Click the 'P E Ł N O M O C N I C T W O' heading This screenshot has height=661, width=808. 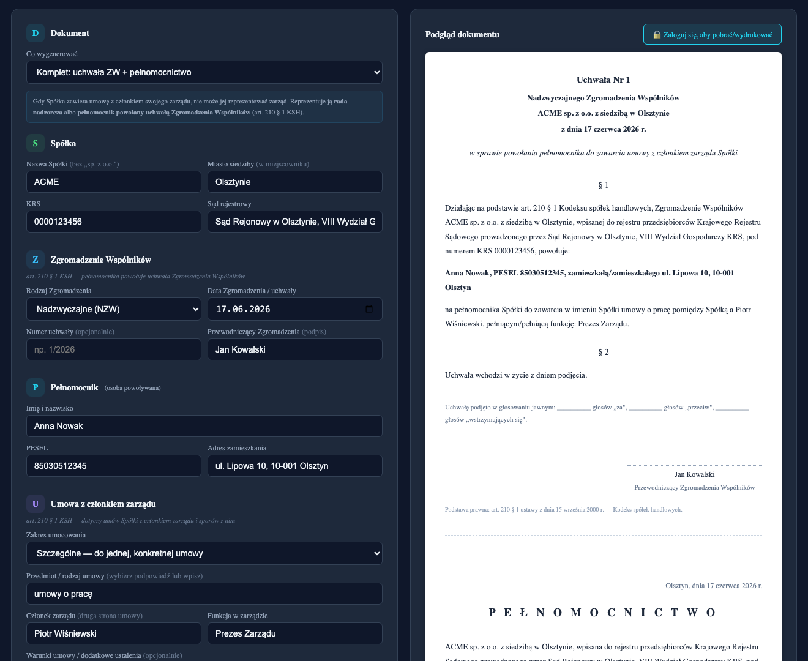[x=604, y=613]
